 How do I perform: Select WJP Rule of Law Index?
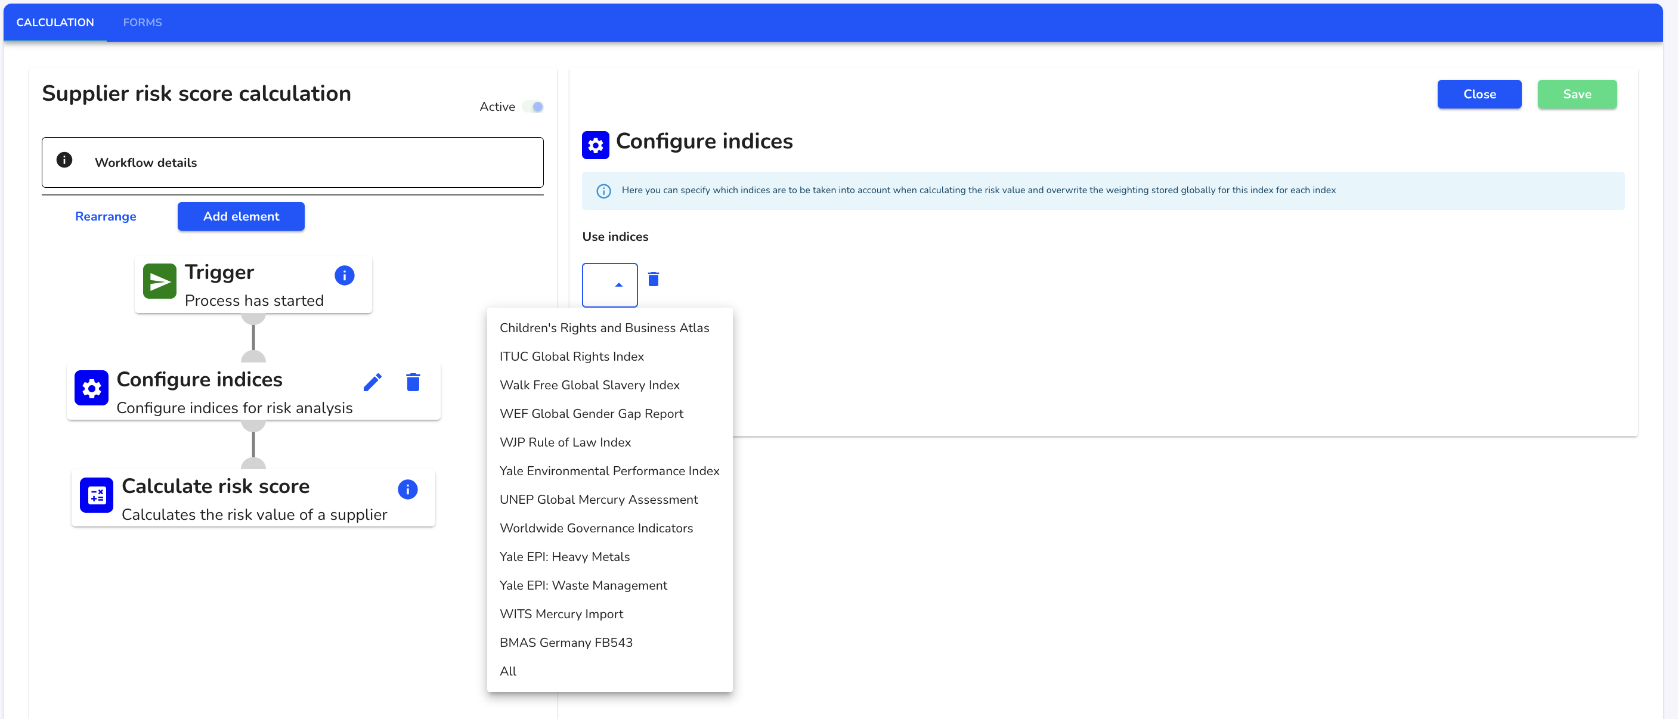(x=609, y=442)
